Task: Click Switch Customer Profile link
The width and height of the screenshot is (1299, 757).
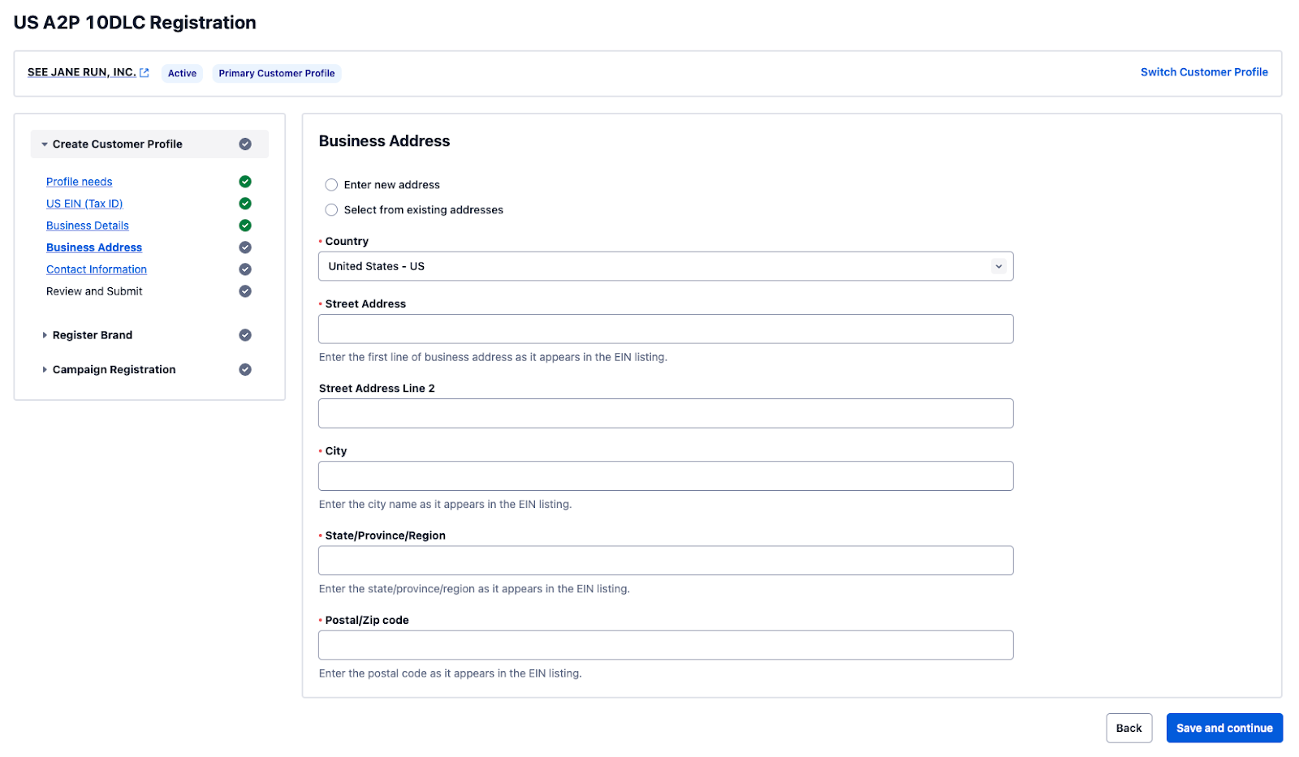Action: point(1204,72)
